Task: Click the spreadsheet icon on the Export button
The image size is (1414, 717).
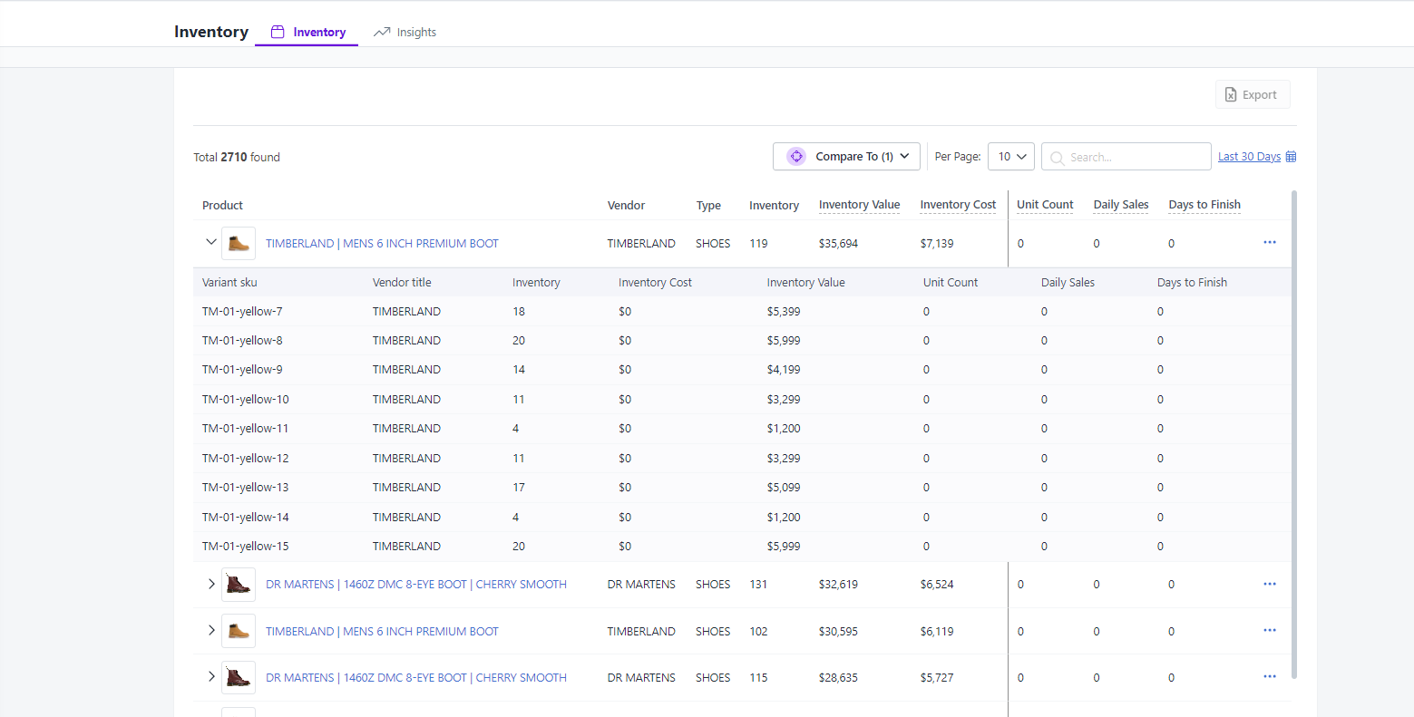Action: pyautogui.click(x=1231, y=94)
